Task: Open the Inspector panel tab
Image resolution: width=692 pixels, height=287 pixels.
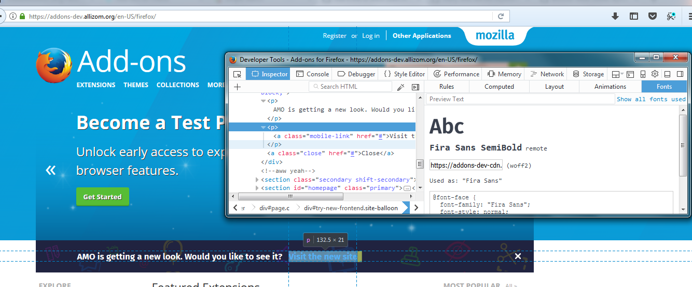Action: (x=269, y=74)
